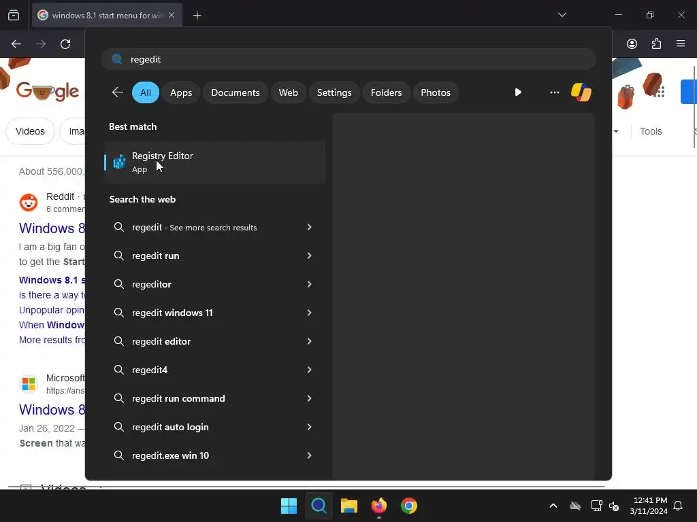Viewport: 697px width, 522px height.
Task: Expand the 'regedit editor' suggestion chevron
Action: 310,341
